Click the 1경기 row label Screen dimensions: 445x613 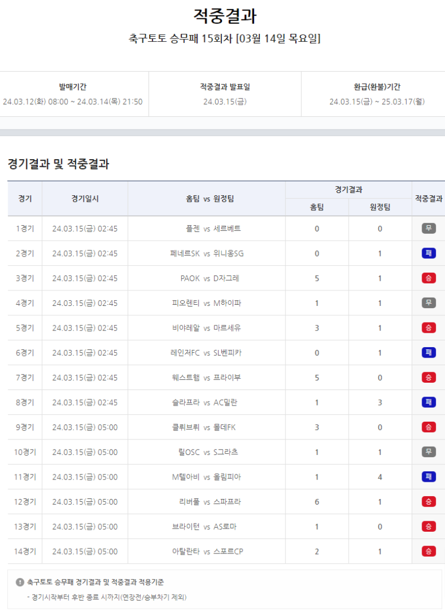[x=25, y=229]
